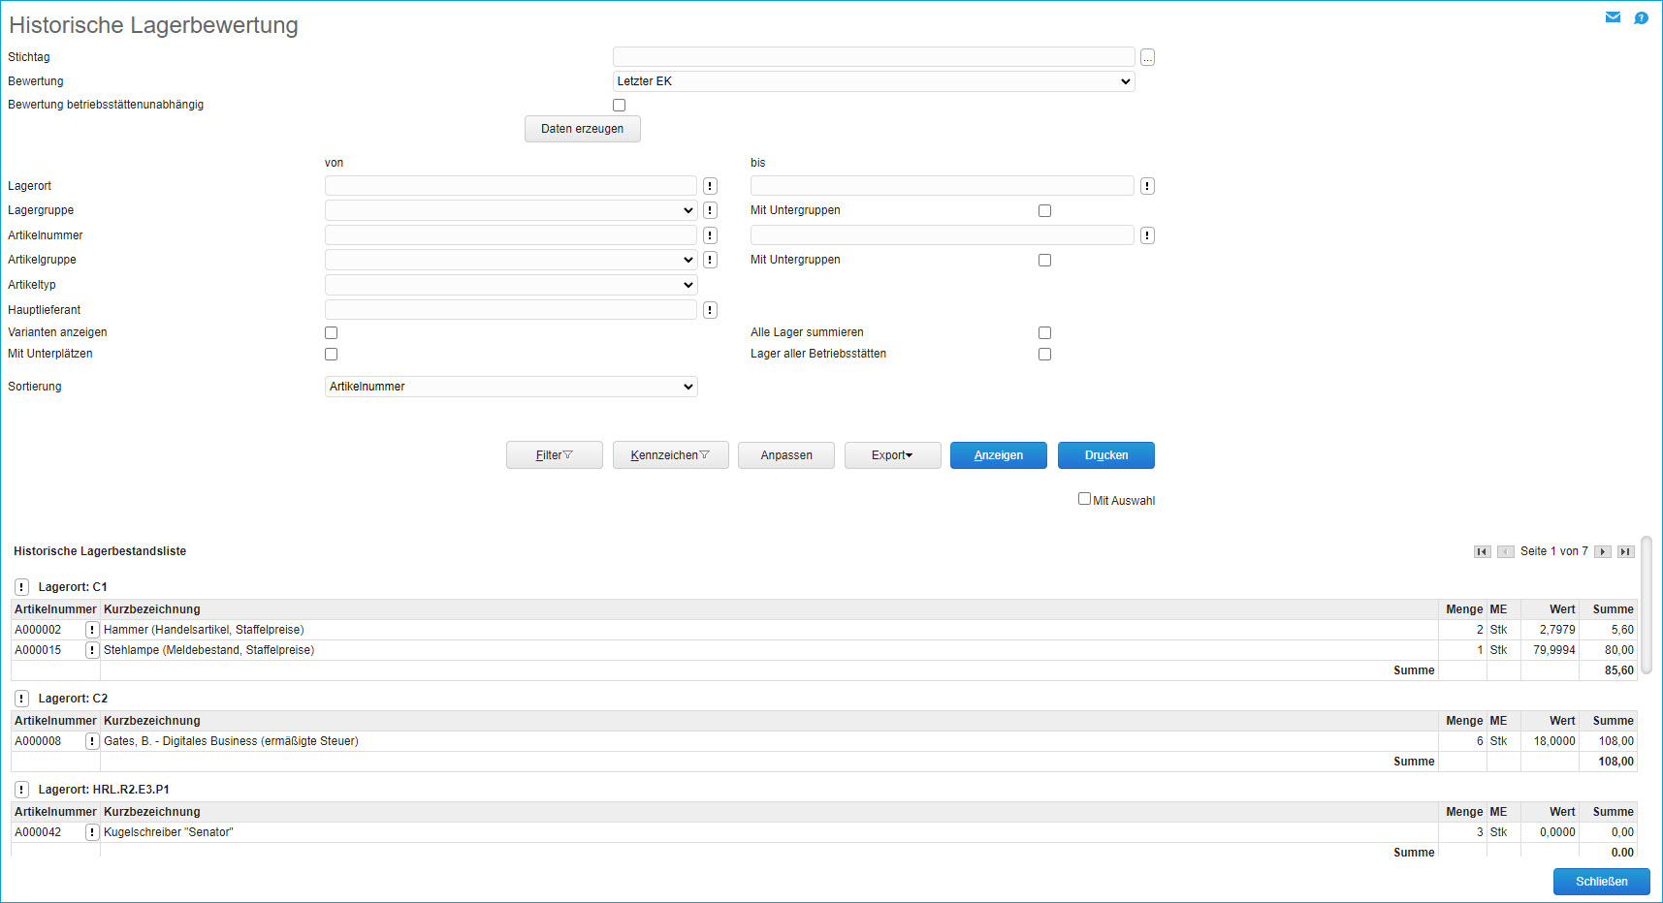Click article number A000002
1663x903 pixels.
pos(38,630)
